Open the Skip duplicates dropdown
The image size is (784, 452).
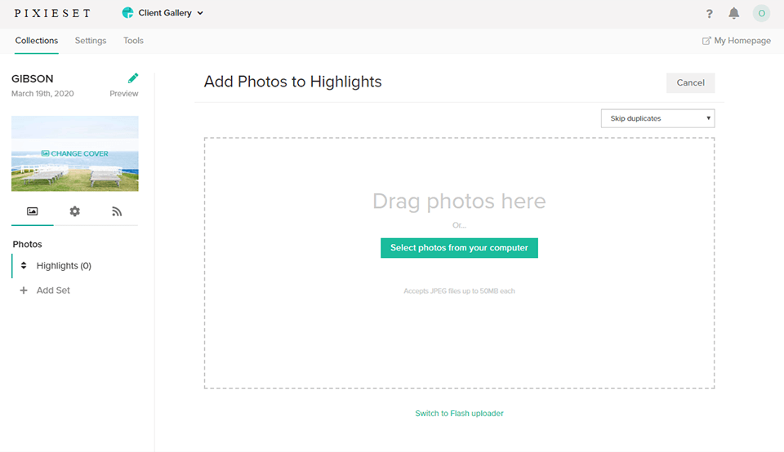[x=658, y=118]
